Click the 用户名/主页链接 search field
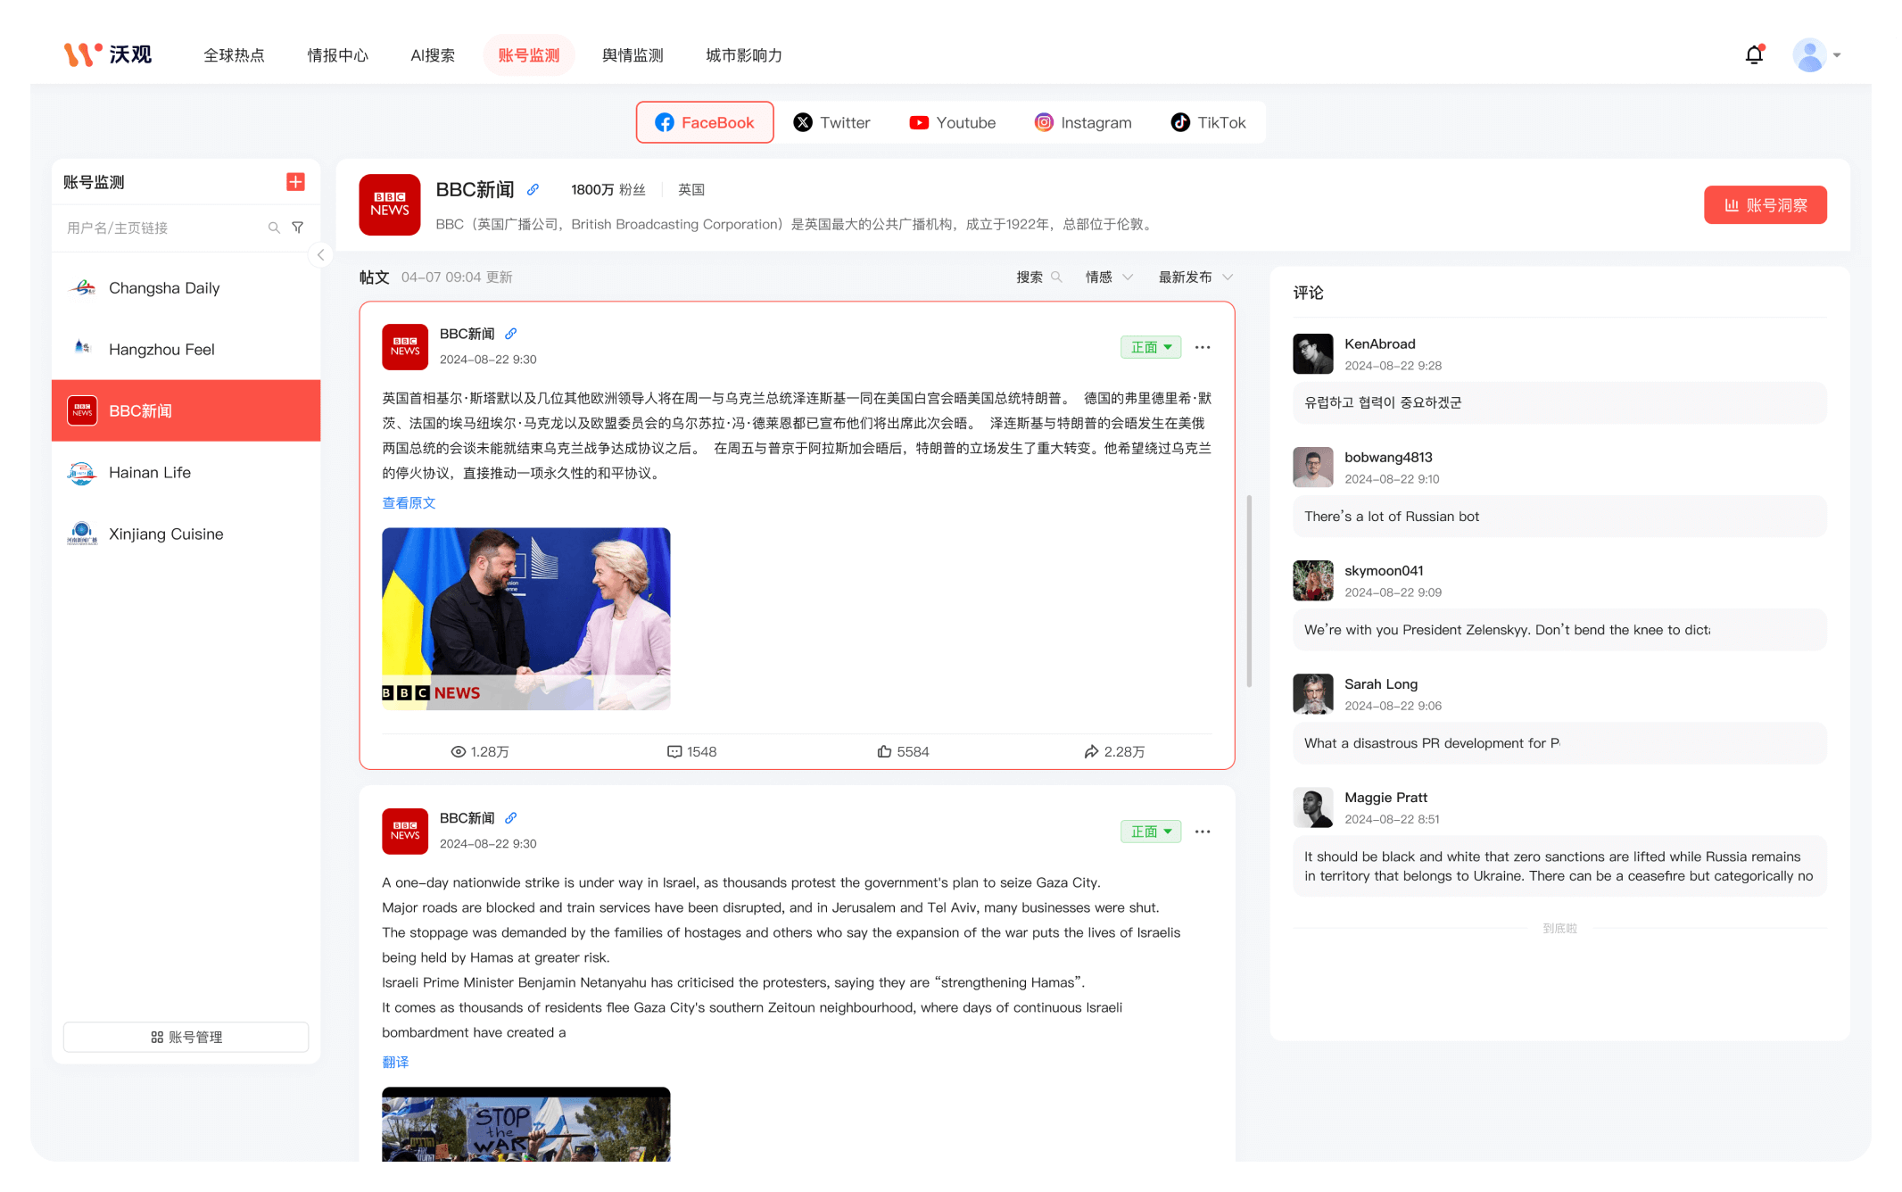Image resolution: width=1902 pixels, height=1192 pixels. (165, 228)
